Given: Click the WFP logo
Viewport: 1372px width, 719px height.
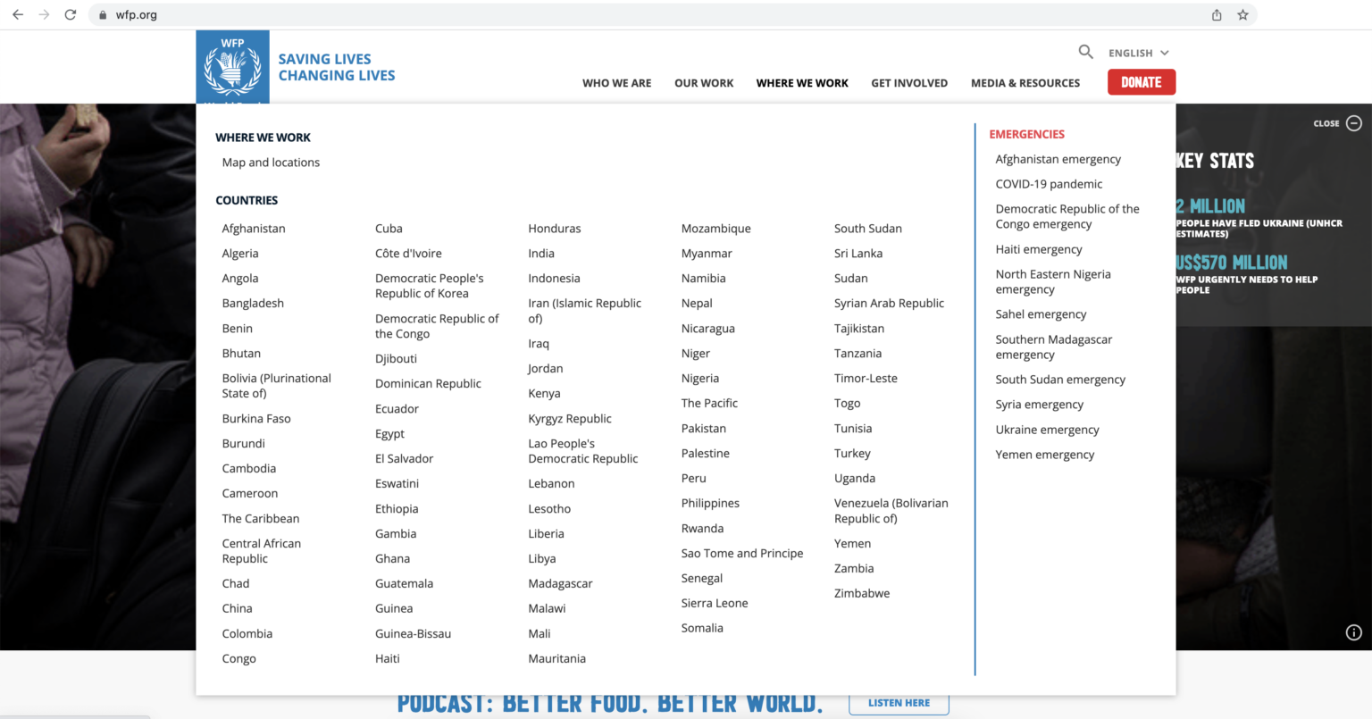Looking at the screenshot, I should (232, 67).
